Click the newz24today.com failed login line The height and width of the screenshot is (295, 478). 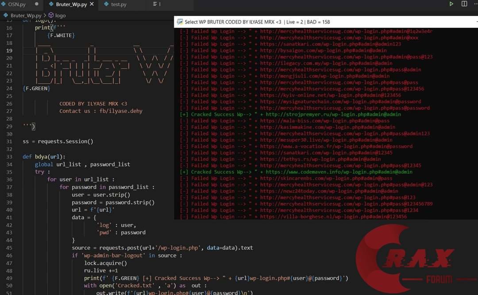point(289,191)
